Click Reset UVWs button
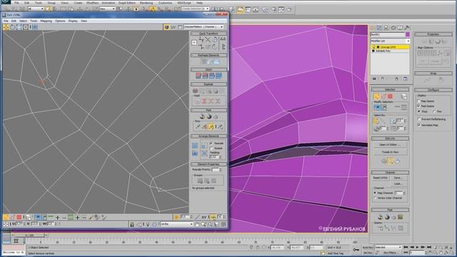Screen dimensions: 457x257 click(381, 178)
